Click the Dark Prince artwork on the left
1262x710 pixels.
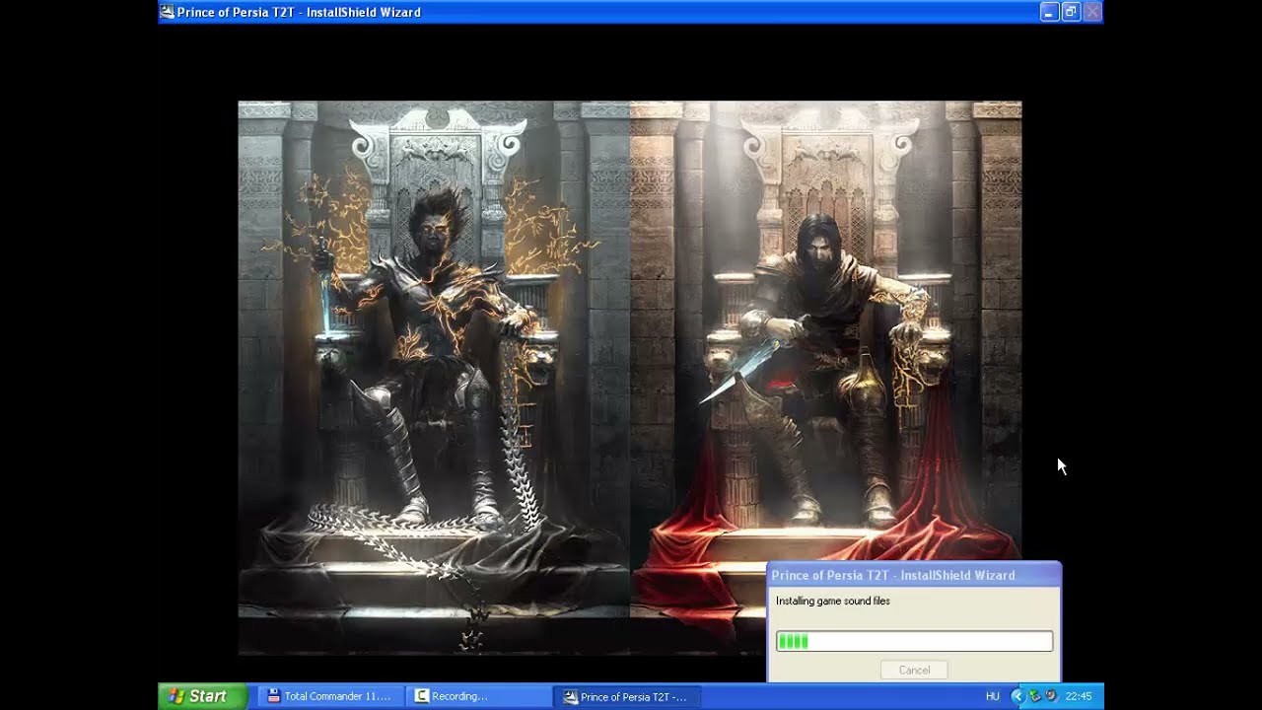coord(434,378)
